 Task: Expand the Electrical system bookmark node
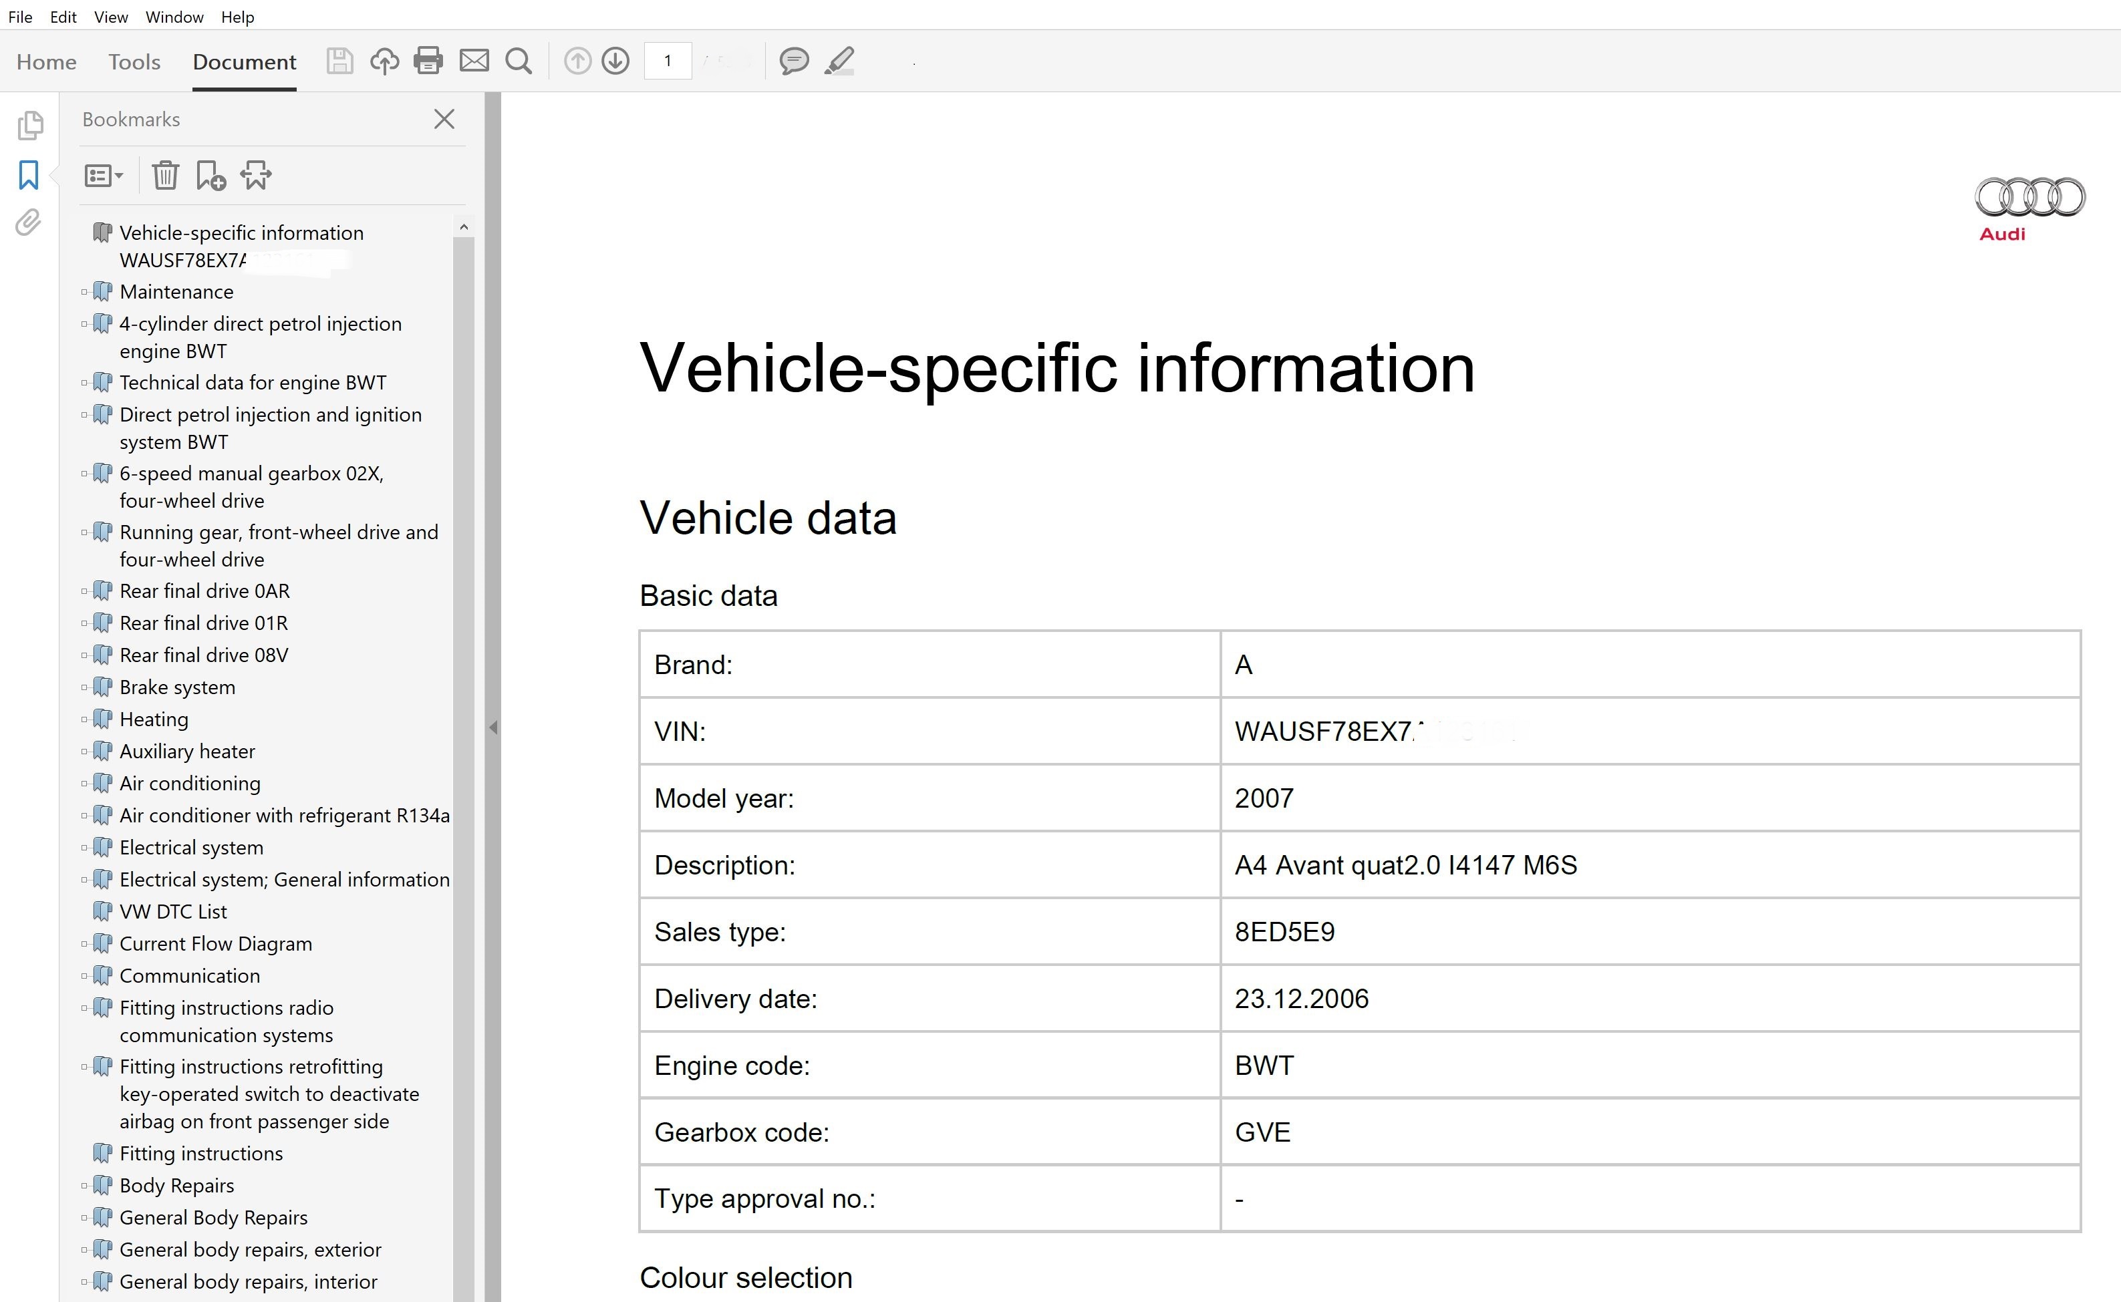tap(84, 847)
